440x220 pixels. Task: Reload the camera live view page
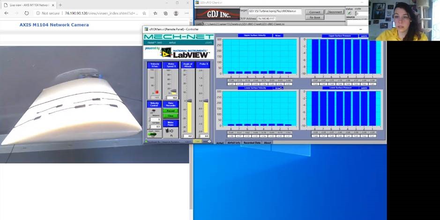pos(27,14)
